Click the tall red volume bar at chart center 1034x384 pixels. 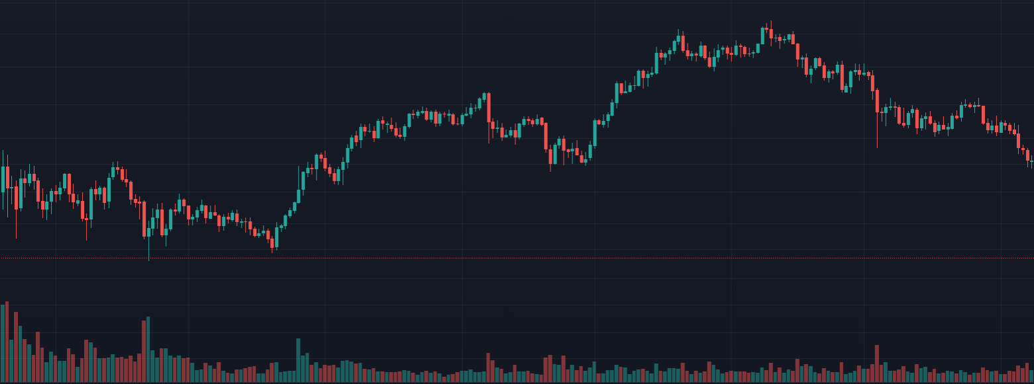[x=489, y=367]
